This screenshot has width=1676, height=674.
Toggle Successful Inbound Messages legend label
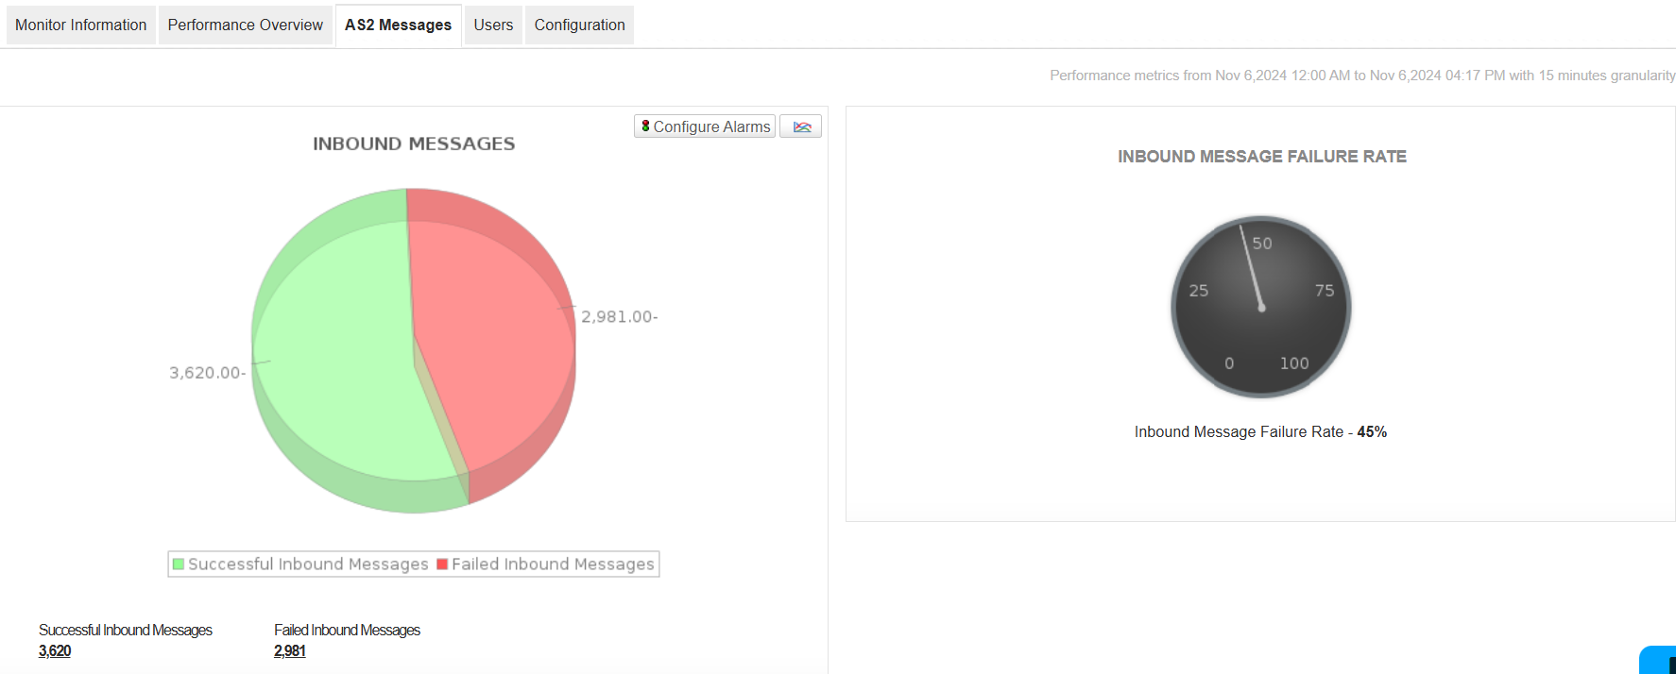(308, 564)
